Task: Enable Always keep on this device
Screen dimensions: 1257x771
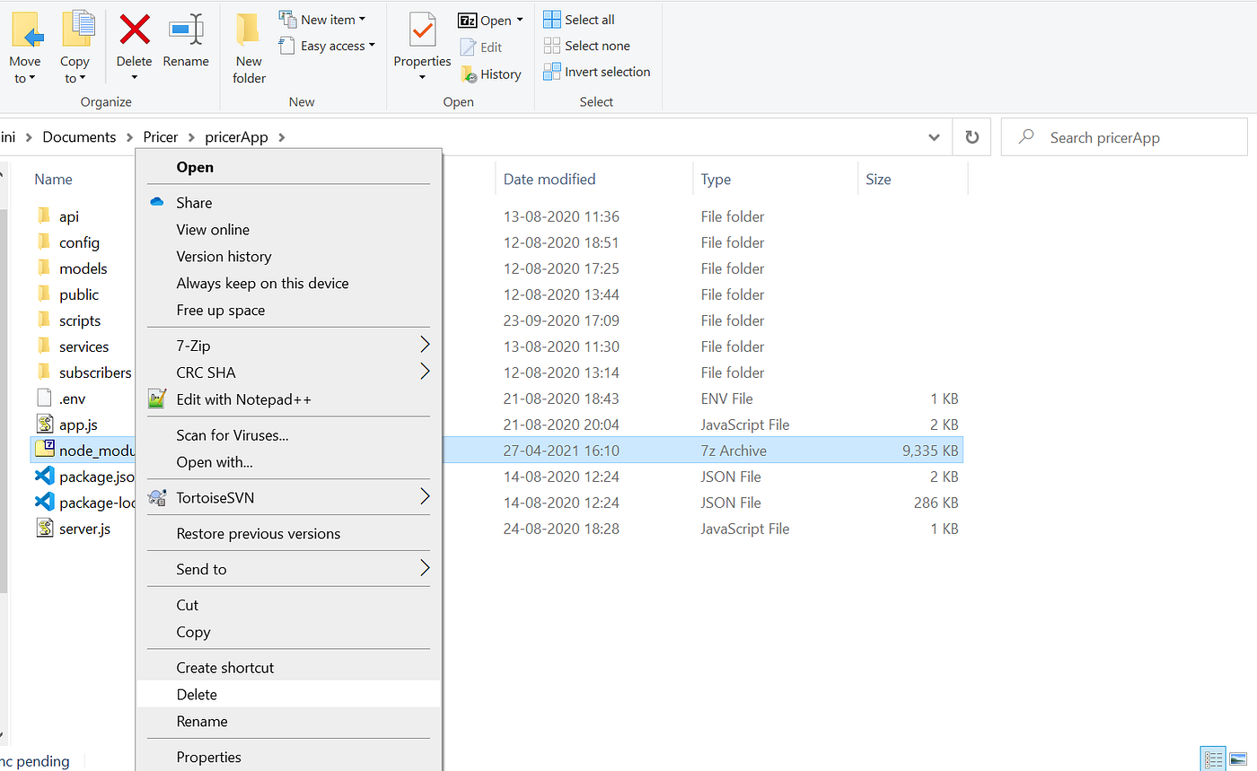Action: click(262, 283)
